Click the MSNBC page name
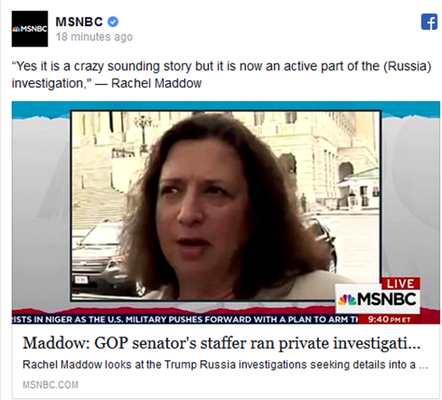This screenshot has height=400, width=442. pos(79,22)
